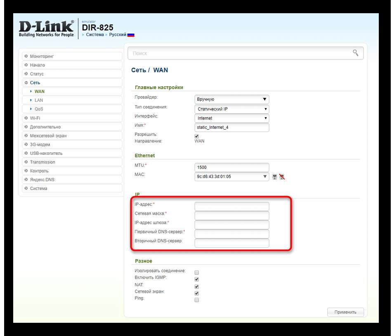Open the Провайдер dropdown
Screen dimensions: 392x336
pyautogui.click(x=231, y=99)
